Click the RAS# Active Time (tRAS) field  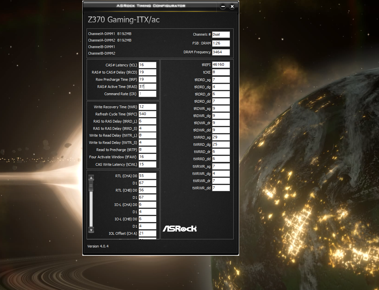pyautogui.click(x=147, y=87)
